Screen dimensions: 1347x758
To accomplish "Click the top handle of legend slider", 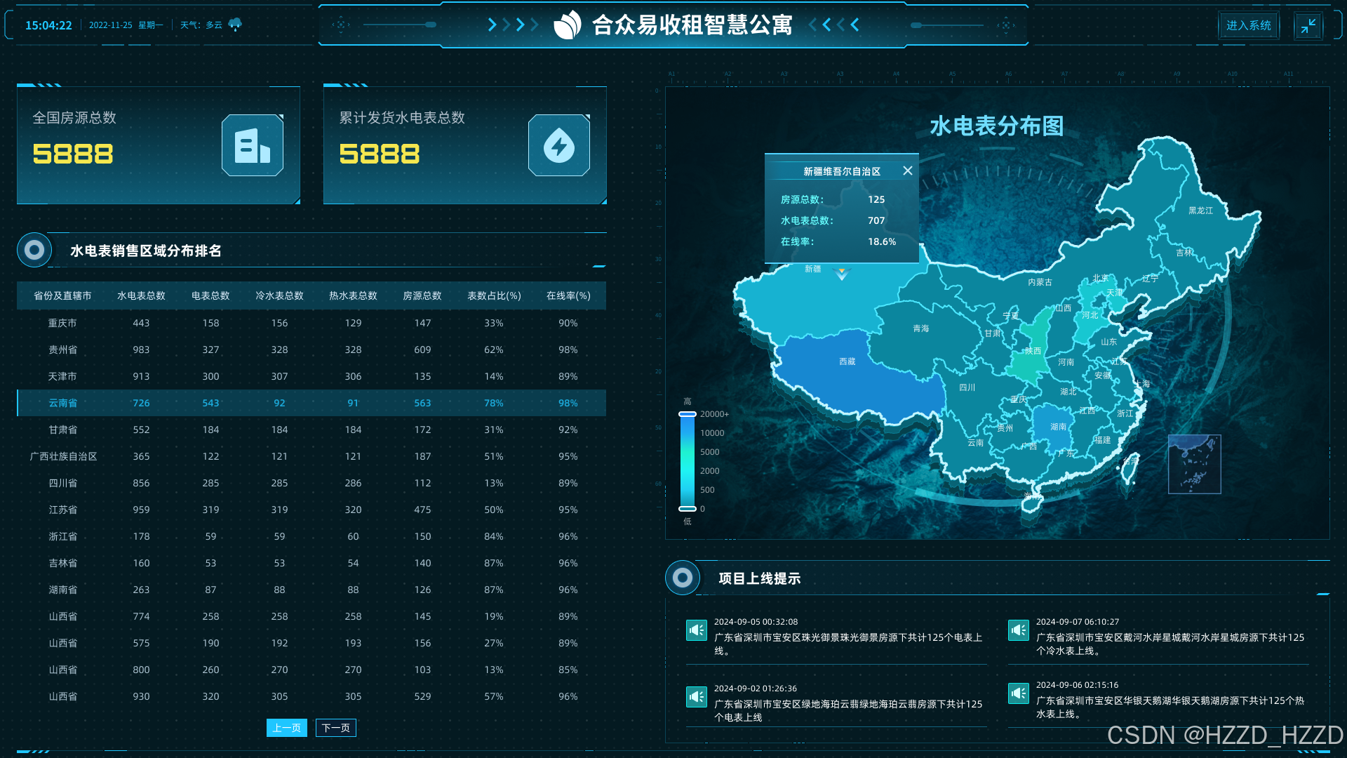I will click(x=687, y=414).
